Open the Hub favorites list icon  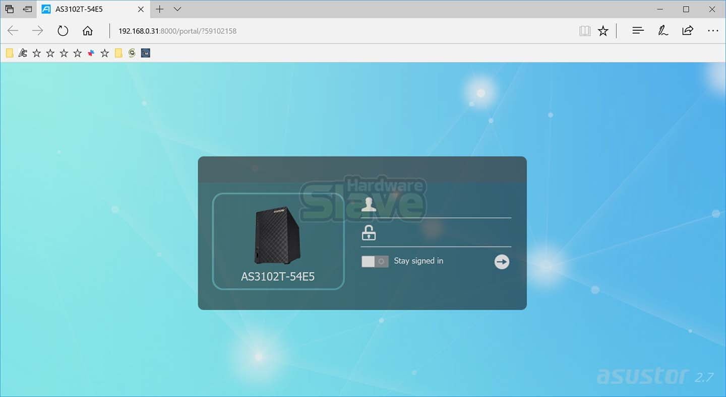pos(638,31)
